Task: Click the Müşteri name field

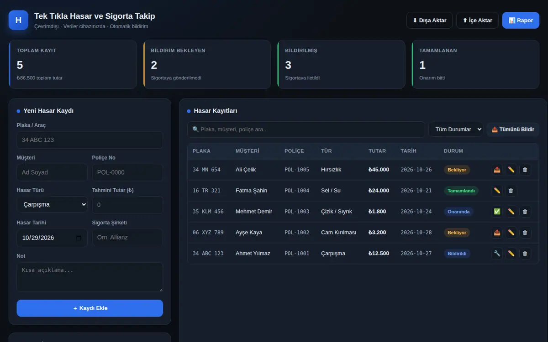Action: pos(52,172)
